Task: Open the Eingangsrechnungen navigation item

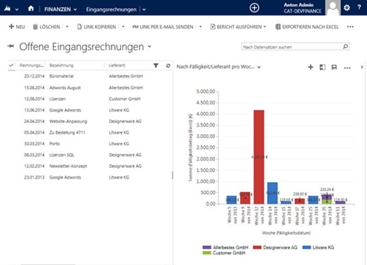Action: point(111,9)
